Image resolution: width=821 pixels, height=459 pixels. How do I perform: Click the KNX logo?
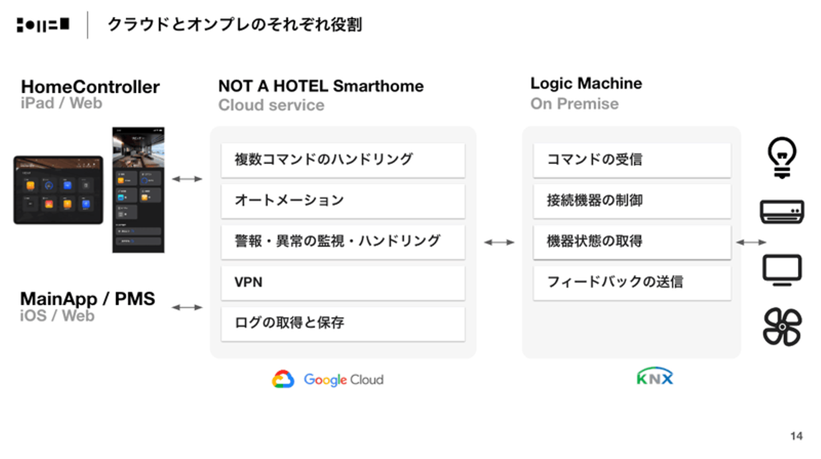pos(655,376)
